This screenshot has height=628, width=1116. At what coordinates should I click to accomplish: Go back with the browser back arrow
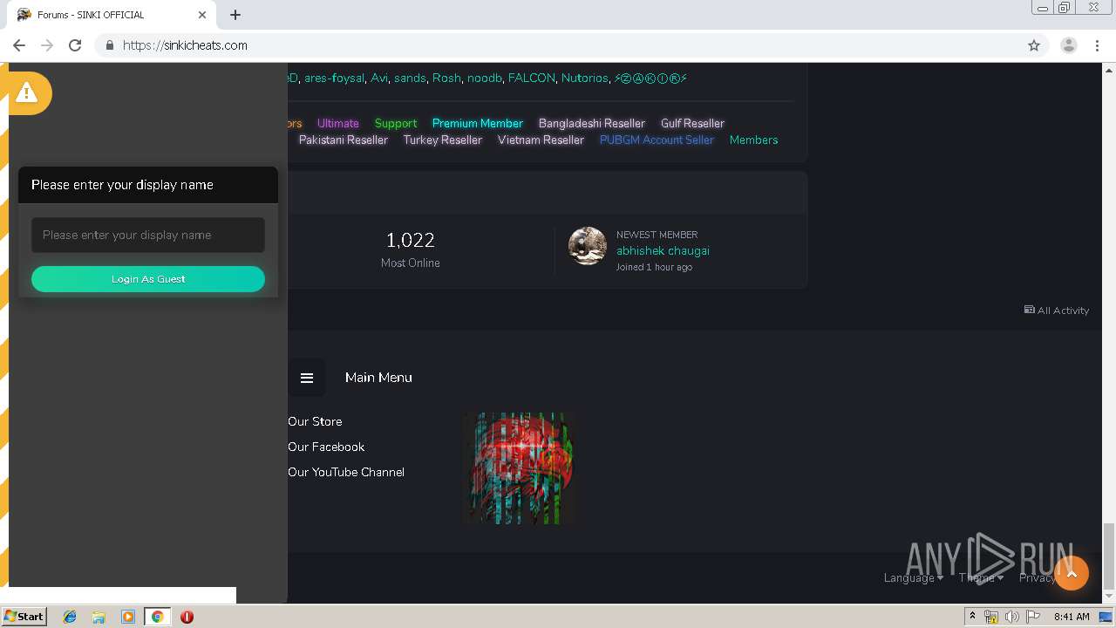(19, 45)
